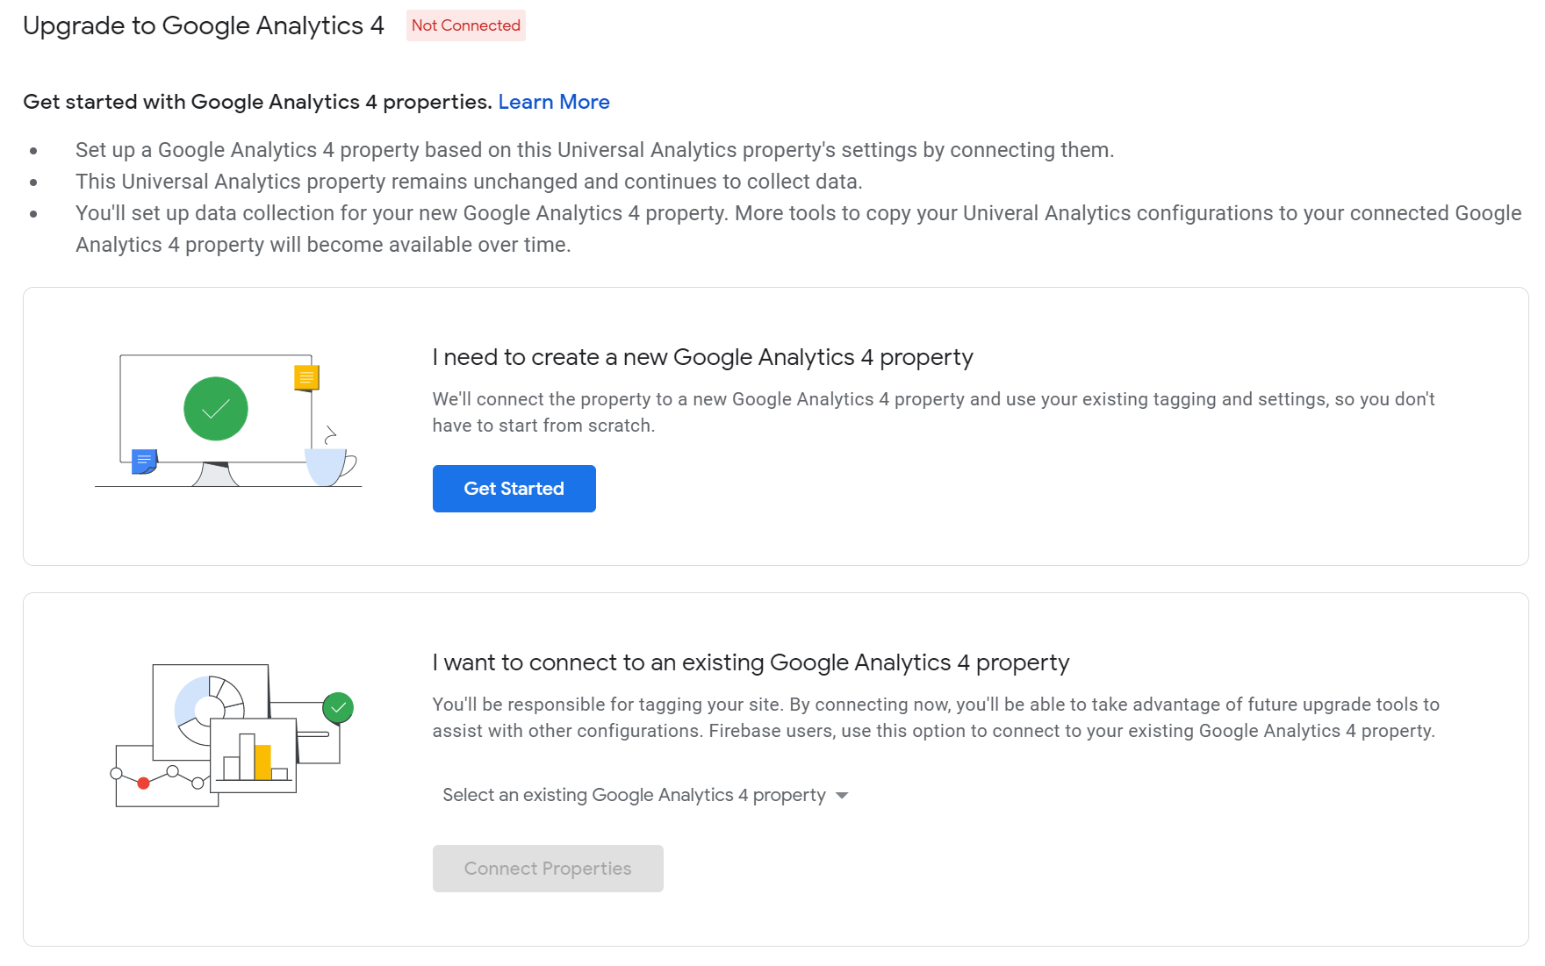The height and width of the screenshot is (966, 1545).
Task: Click the large green checkmark on the monitor
Action: [x=216, y=409]
